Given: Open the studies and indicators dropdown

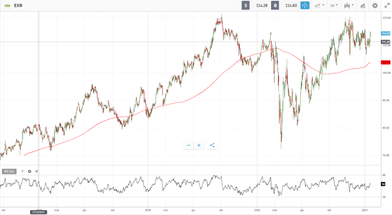Looking at the screenshot, I should coord(319,5).
